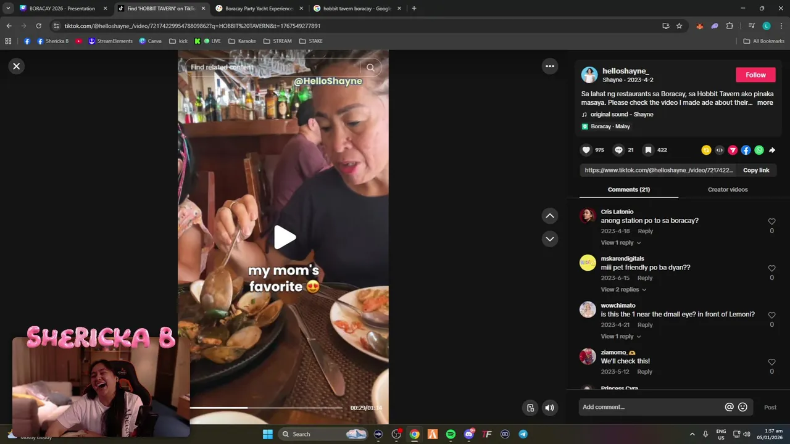
Task: Switch to hobbit tavern boracay Google tab
Action: point(357,9)
